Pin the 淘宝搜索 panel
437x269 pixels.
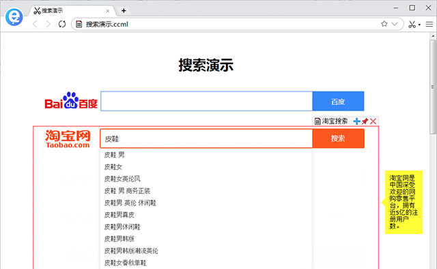coord(365,122)
